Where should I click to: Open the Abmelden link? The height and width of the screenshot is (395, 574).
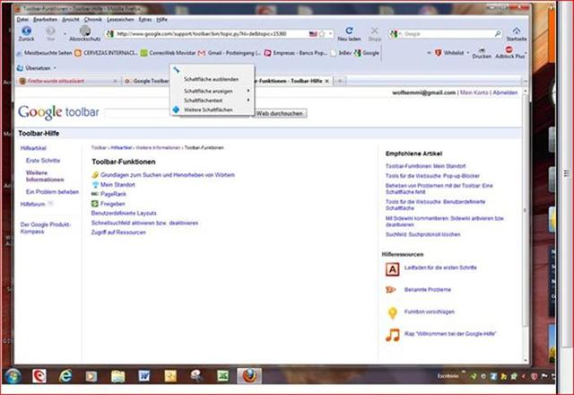[x=505, y=92]
